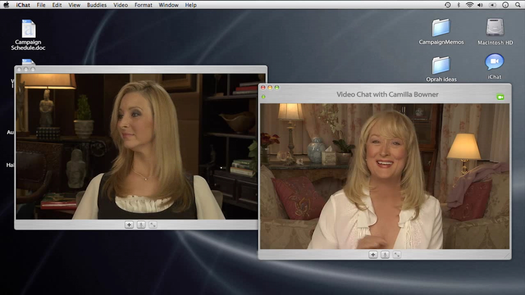
Task: Click green availability dot in chat window
Action: pyautogui.click(x=263, y=97)
